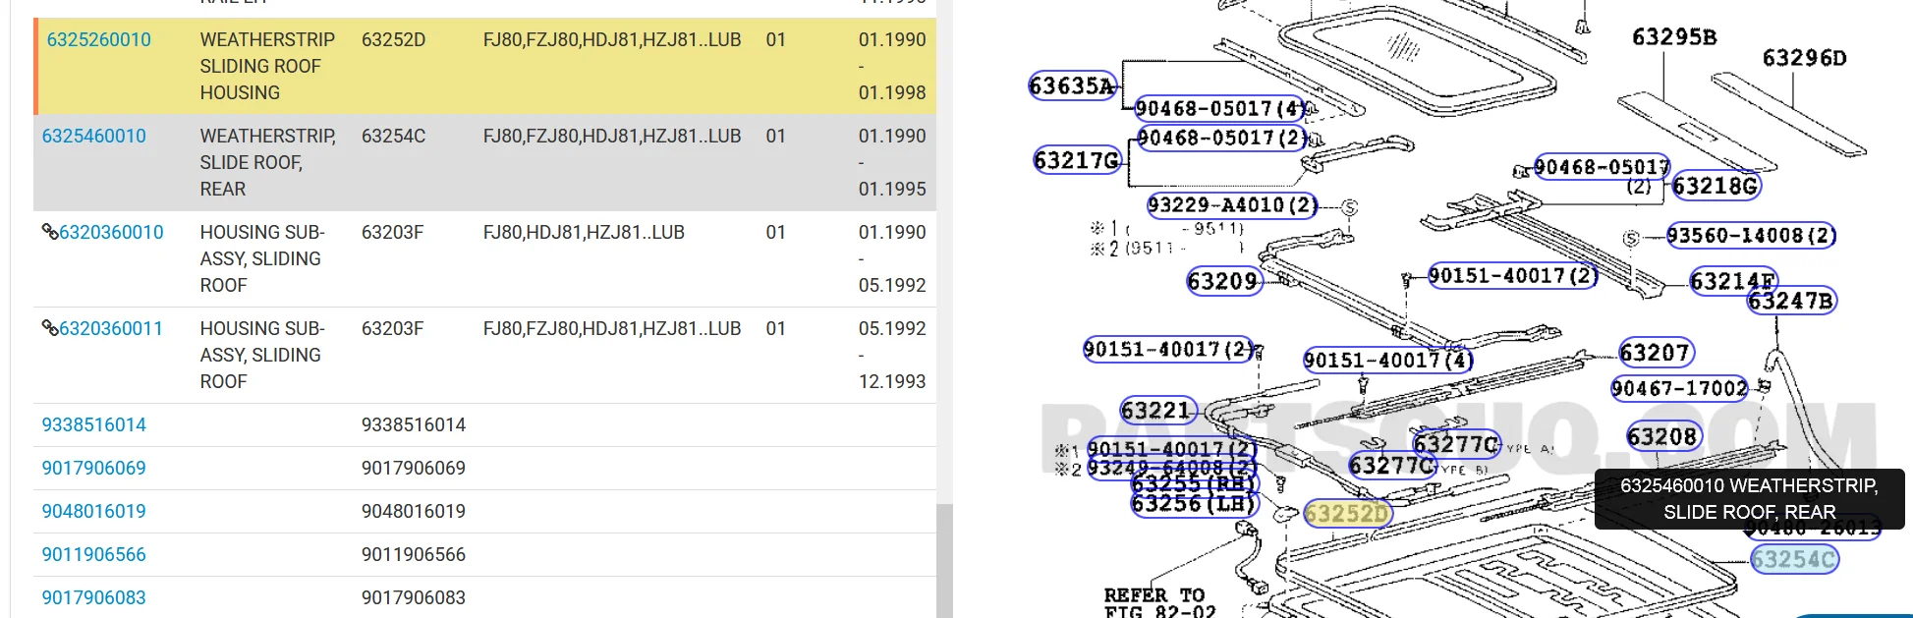Open part link 9011906566
Image resolution: width=1913 pixels, height=618 pixels.
click(93, 555)
